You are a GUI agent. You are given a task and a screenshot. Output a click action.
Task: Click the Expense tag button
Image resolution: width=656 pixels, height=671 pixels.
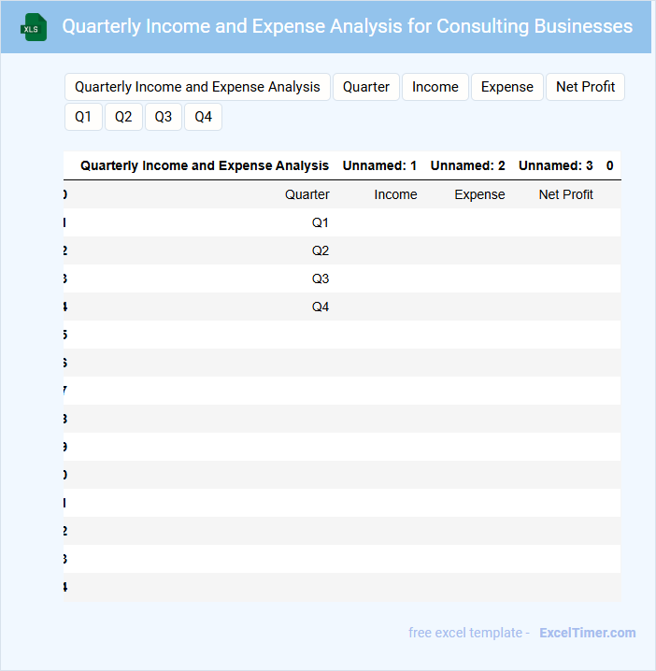click(507, 87)
